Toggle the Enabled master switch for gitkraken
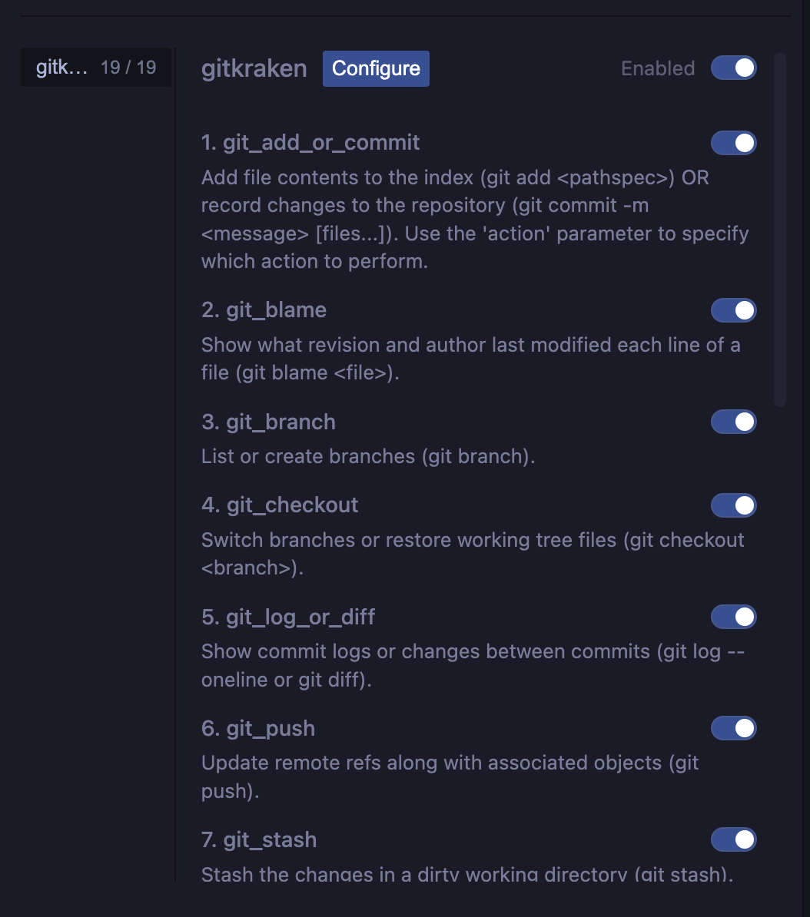This screenshot has height=917, width=810. pyautogui.click(x=733, y=68)
